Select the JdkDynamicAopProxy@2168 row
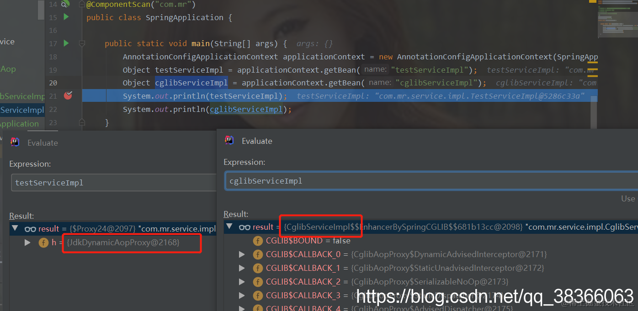 tap(113, 242)
